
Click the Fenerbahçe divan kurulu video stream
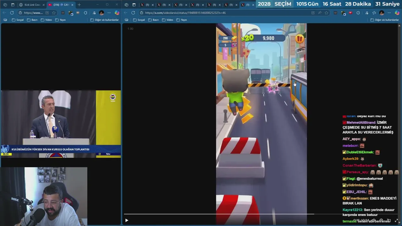tap(61, 124)
